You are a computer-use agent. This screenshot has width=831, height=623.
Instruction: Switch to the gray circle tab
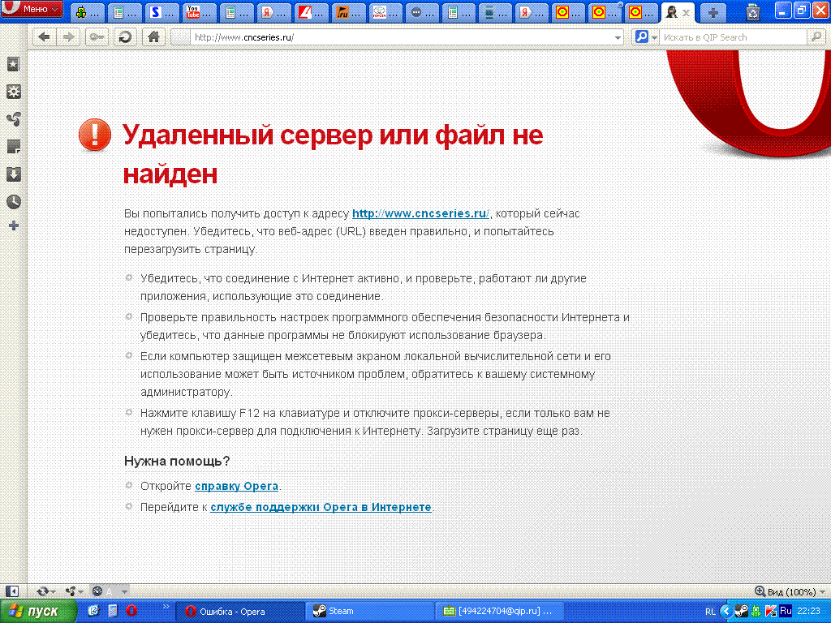point(423,12)
